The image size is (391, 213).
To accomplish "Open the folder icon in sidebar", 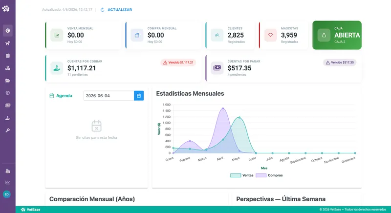I will tap(8, 81).
